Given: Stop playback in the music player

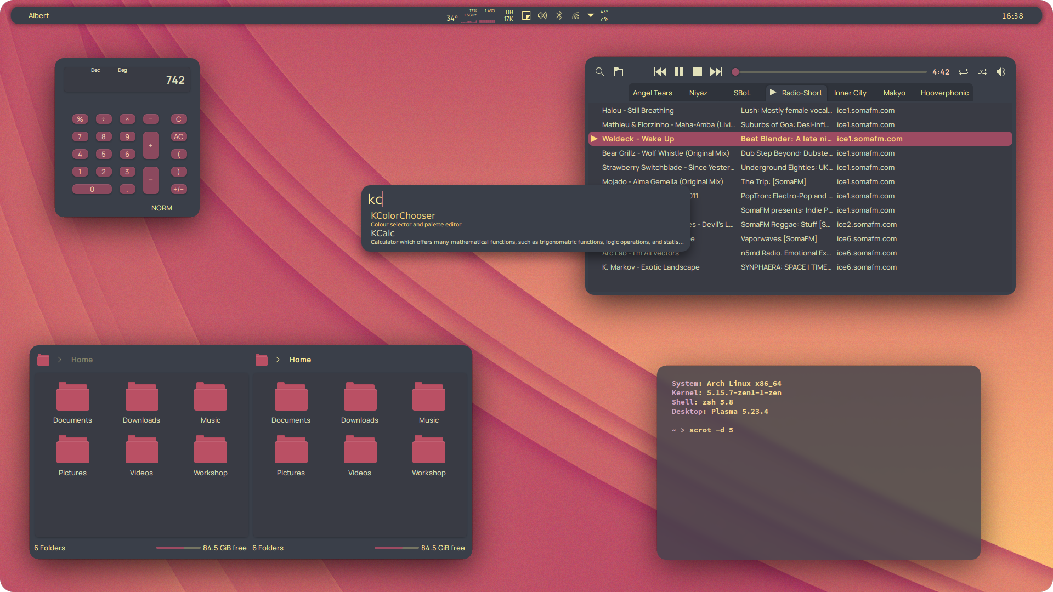Looking at the screenshot, I should coord(698,72).
